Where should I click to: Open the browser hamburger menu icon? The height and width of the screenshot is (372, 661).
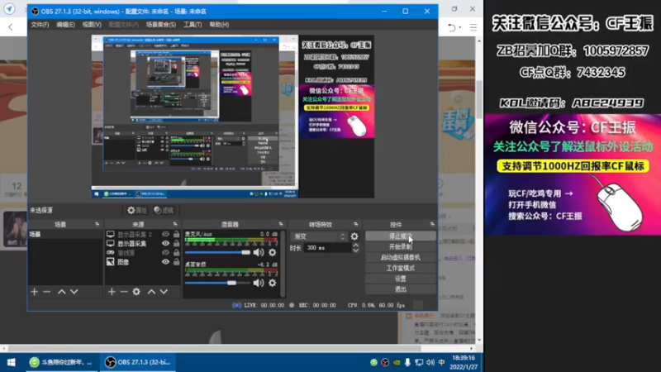473,28
